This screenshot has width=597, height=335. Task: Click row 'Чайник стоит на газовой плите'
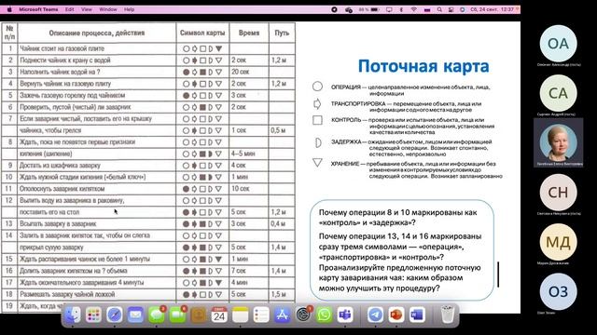(x=148, y=48)
